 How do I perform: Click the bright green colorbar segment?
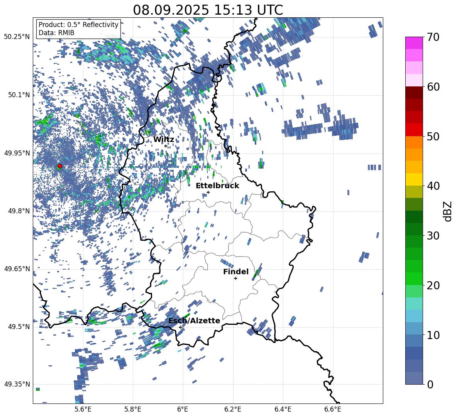[x=414, y=279]
